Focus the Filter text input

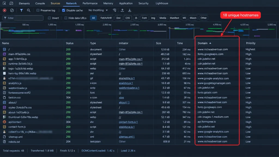[23, 18]
